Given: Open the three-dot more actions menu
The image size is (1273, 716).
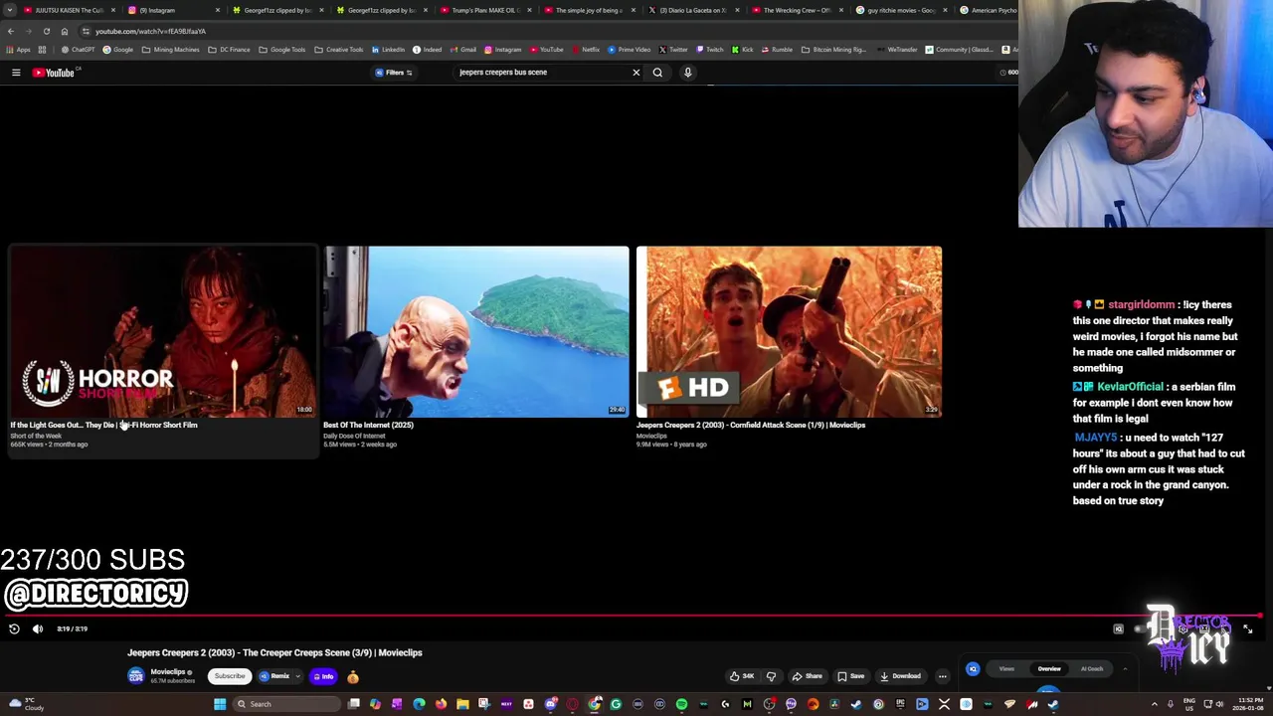Looking at the screenshot, I should pos(943,676).
